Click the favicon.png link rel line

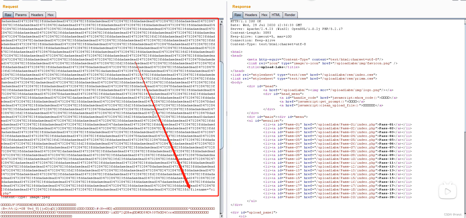[322, 63]
